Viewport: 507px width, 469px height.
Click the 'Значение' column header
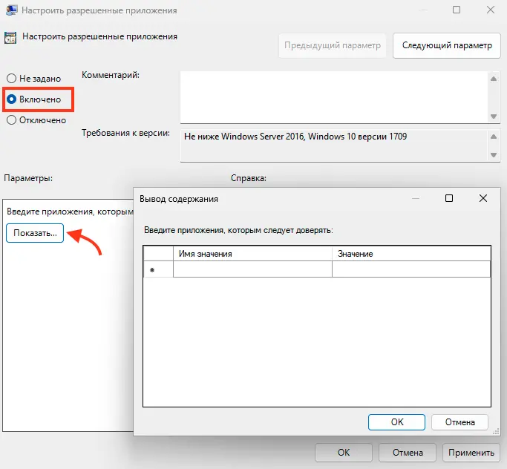pyautogui.click(x=410, y=254)
